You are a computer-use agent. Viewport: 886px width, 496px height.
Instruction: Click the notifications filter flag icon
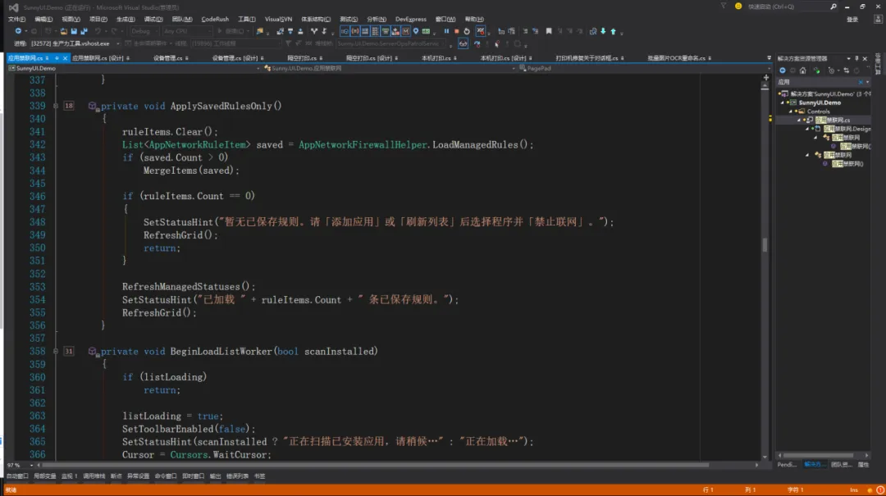[724, 7]
